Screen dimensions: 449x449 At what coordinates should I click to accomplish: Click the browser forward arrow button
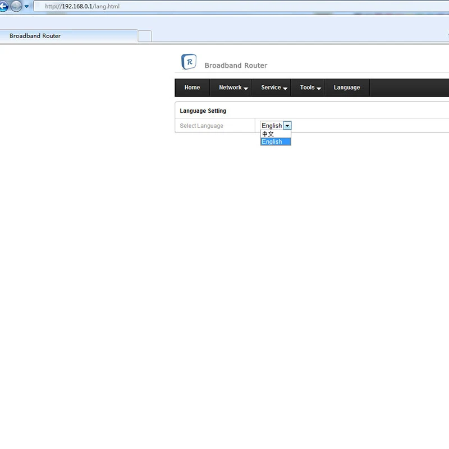pyautogui.click(x=16, y=6)
